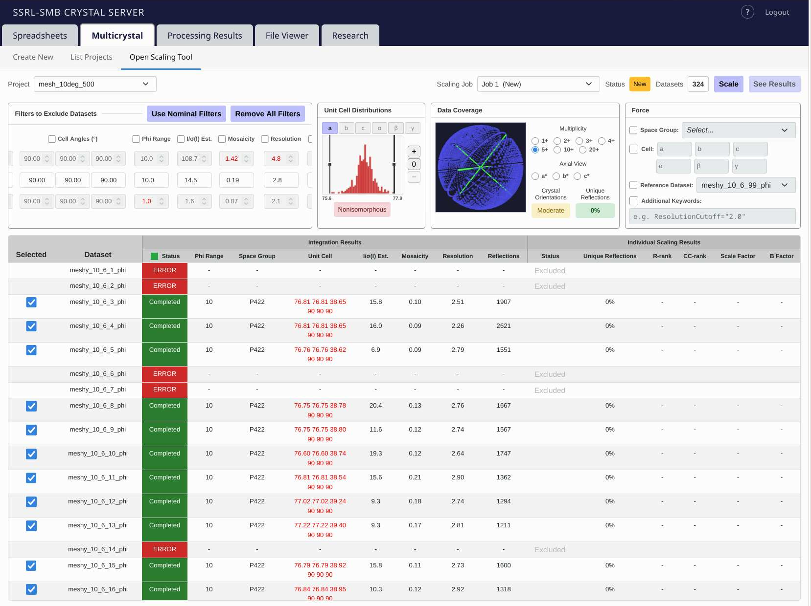
Task: Select the 'a' unit cell axis button
Action: pos(330,128)
